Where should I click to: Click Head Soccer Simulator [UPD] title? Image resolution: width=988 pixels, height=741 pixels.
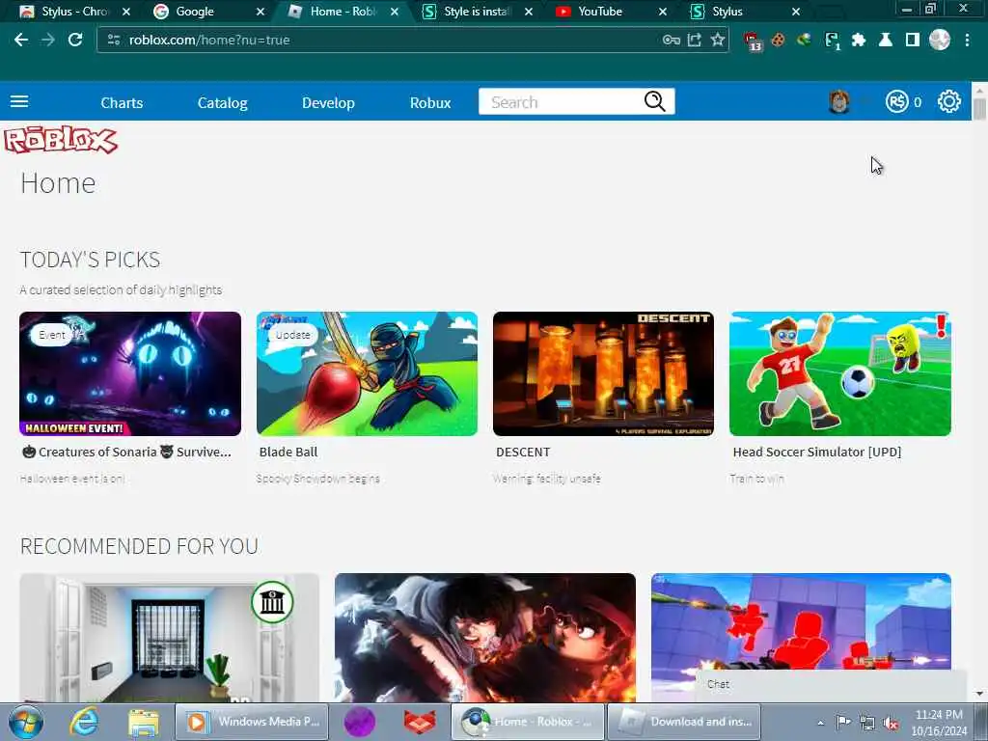pos(816,452)
